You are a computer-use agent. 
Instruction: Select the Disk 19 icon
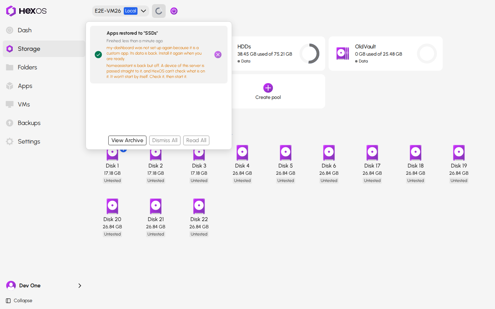[x=459, y=153]
